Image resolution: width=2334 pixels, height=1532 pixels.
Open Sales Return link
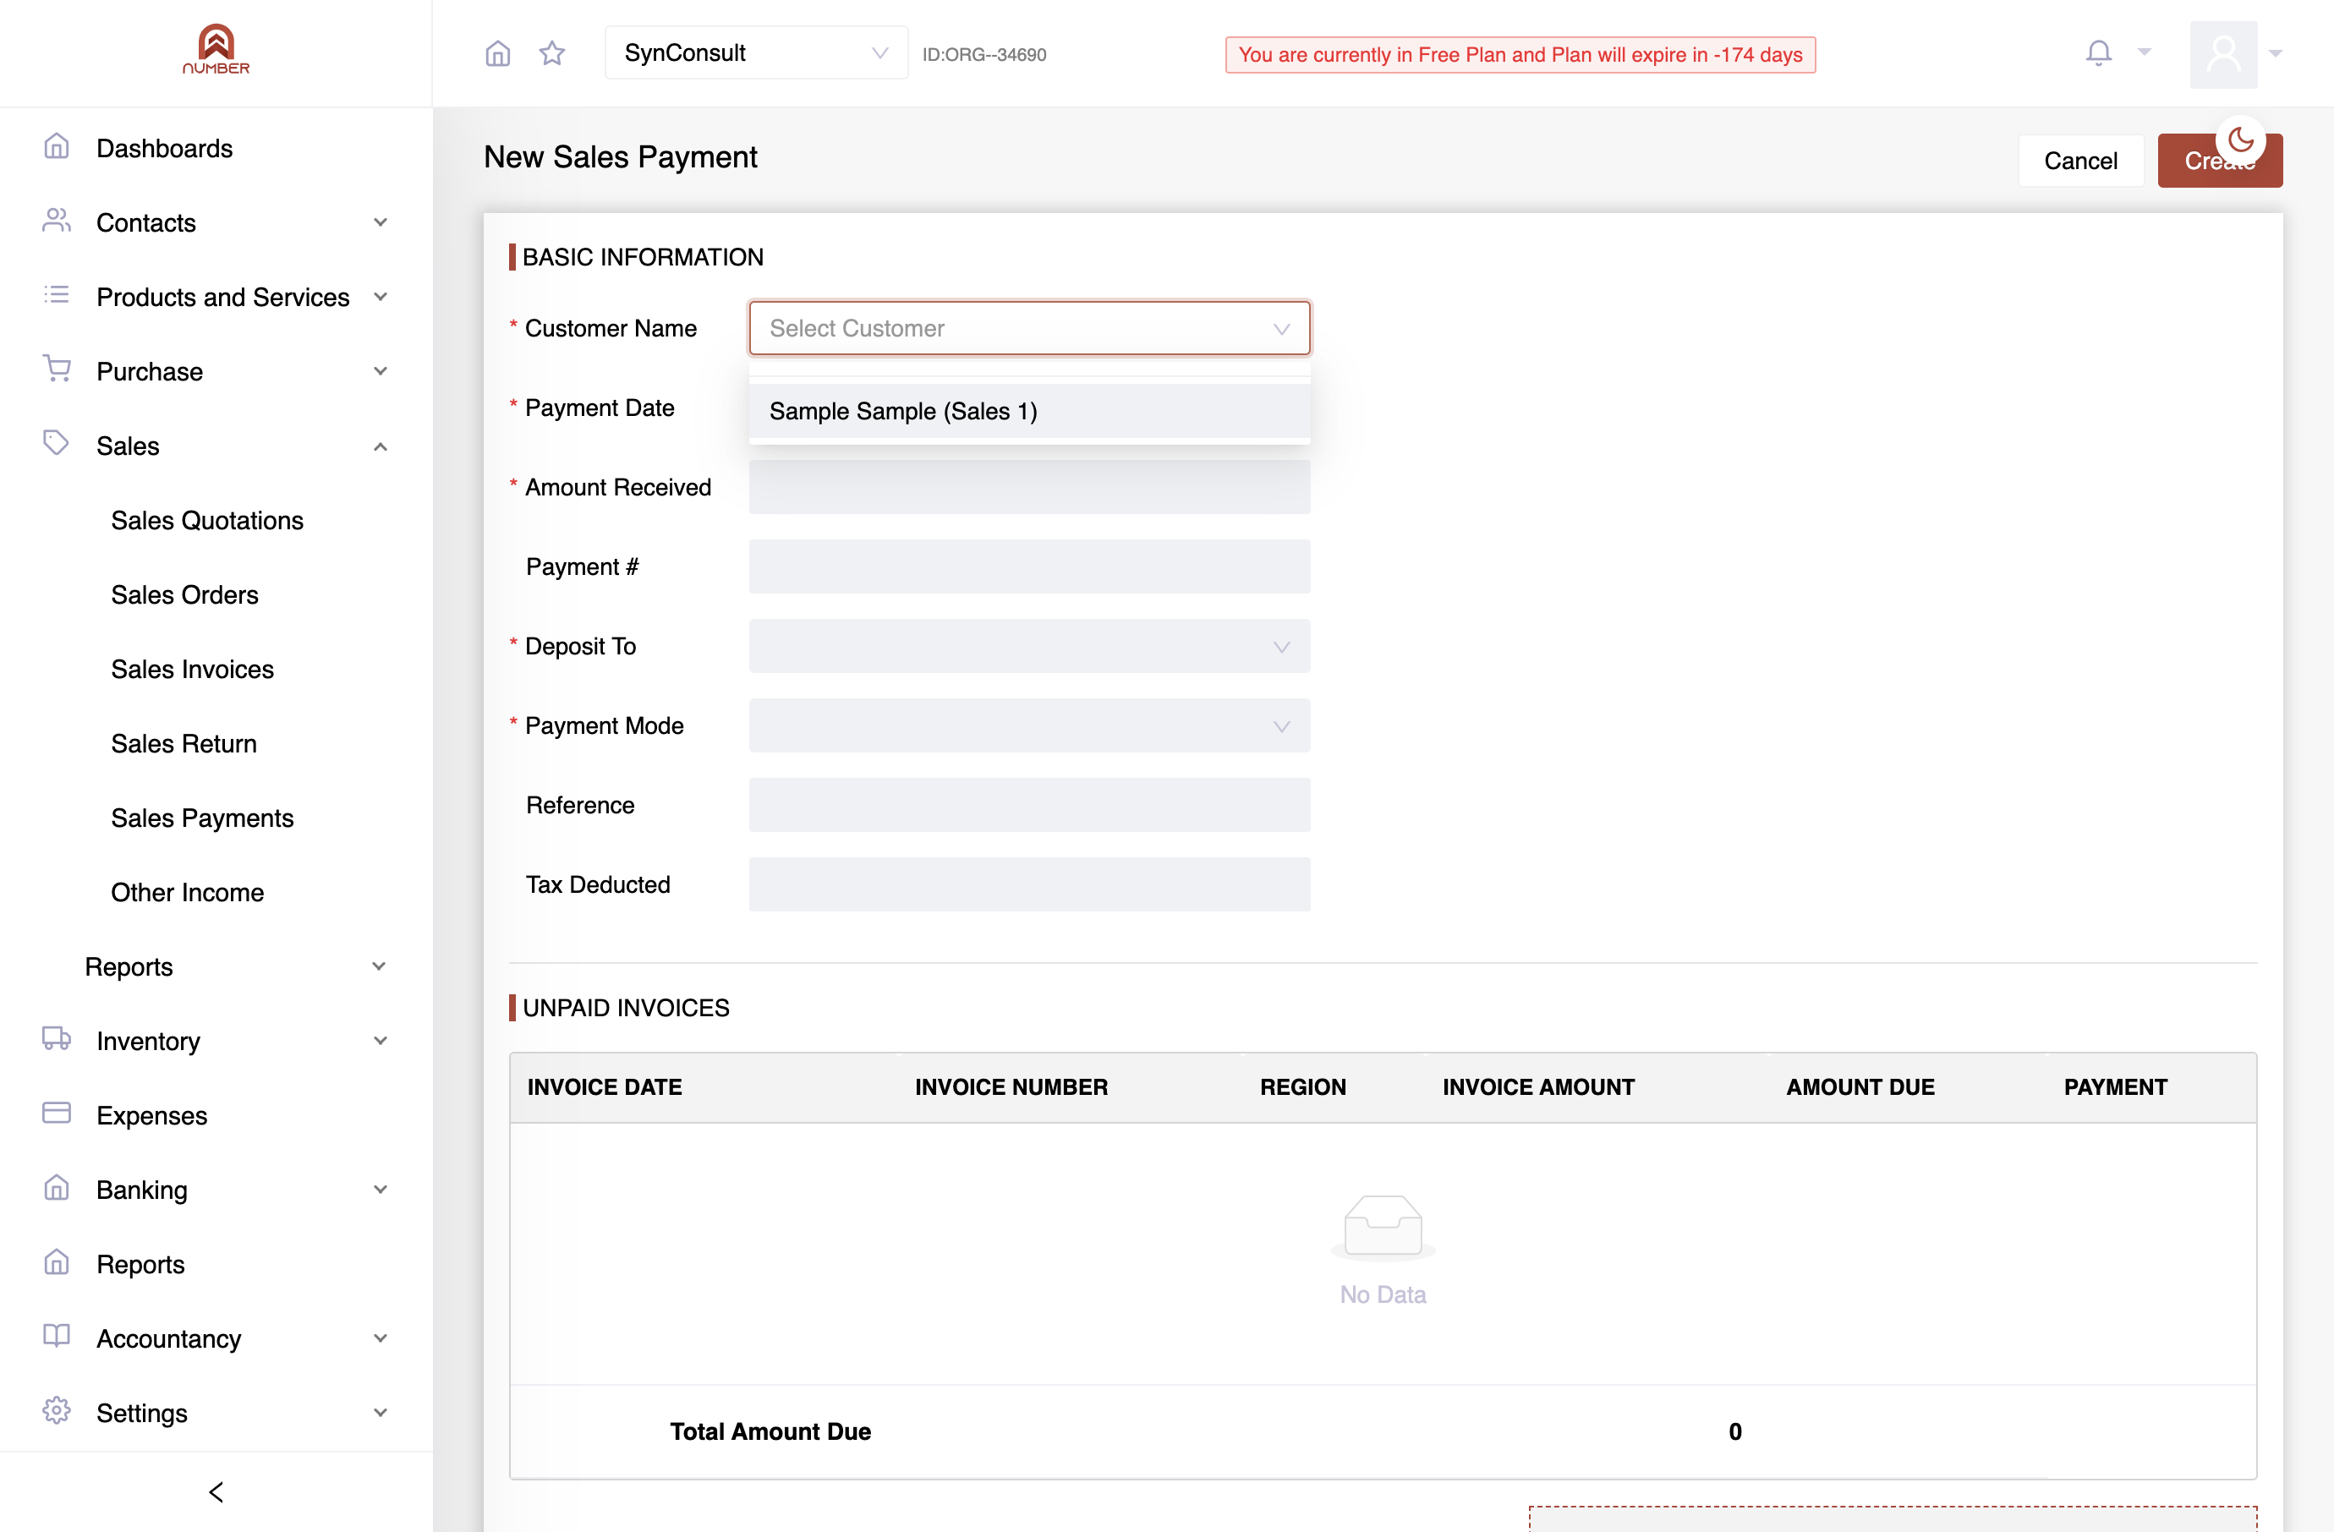(184, 744)
